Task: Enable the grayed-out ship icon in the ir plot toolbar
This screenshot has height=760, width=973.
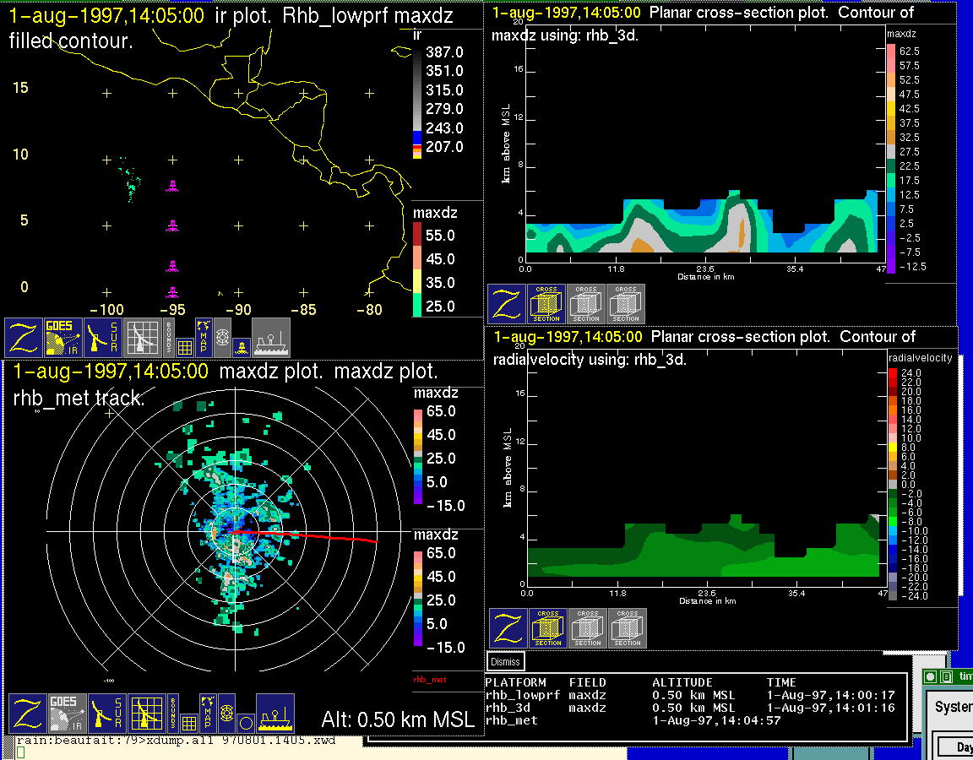Action: (271, 338)
